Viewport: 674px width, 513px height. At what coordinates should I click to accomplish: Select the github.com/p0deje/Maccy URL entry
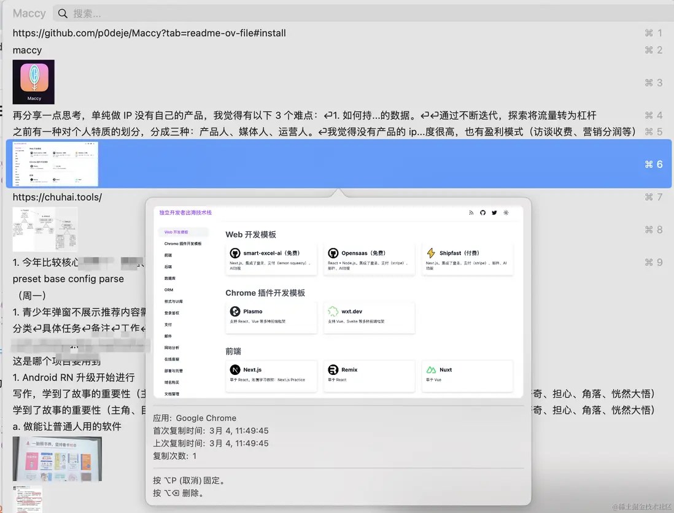coord(149,33)
